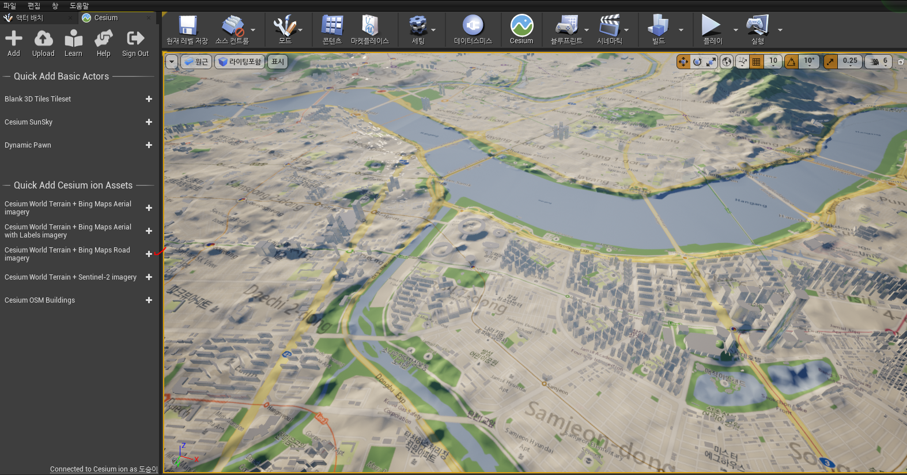Image resolution: width=907 pixels, height=475 pixels.
Task: Select the rotate gizmo mode
Action: [697, 62]
